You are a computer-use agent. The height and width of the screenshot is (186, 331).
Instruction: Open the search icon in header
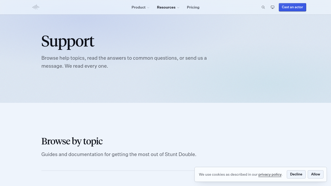tap(263, 7)
